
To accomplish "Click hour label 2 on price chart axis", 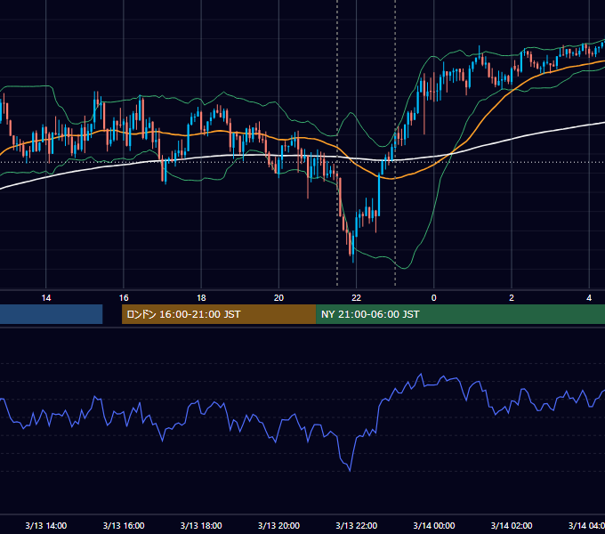I will 512,298.
